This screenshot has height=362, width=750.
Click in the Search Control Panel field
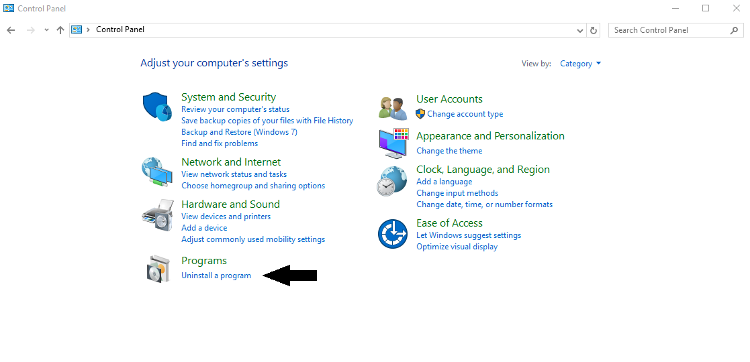point(668,30)
